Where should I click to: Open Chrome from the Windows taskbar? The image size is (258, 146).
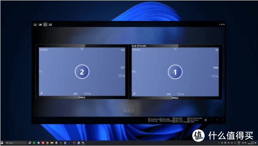click(47, 143)
